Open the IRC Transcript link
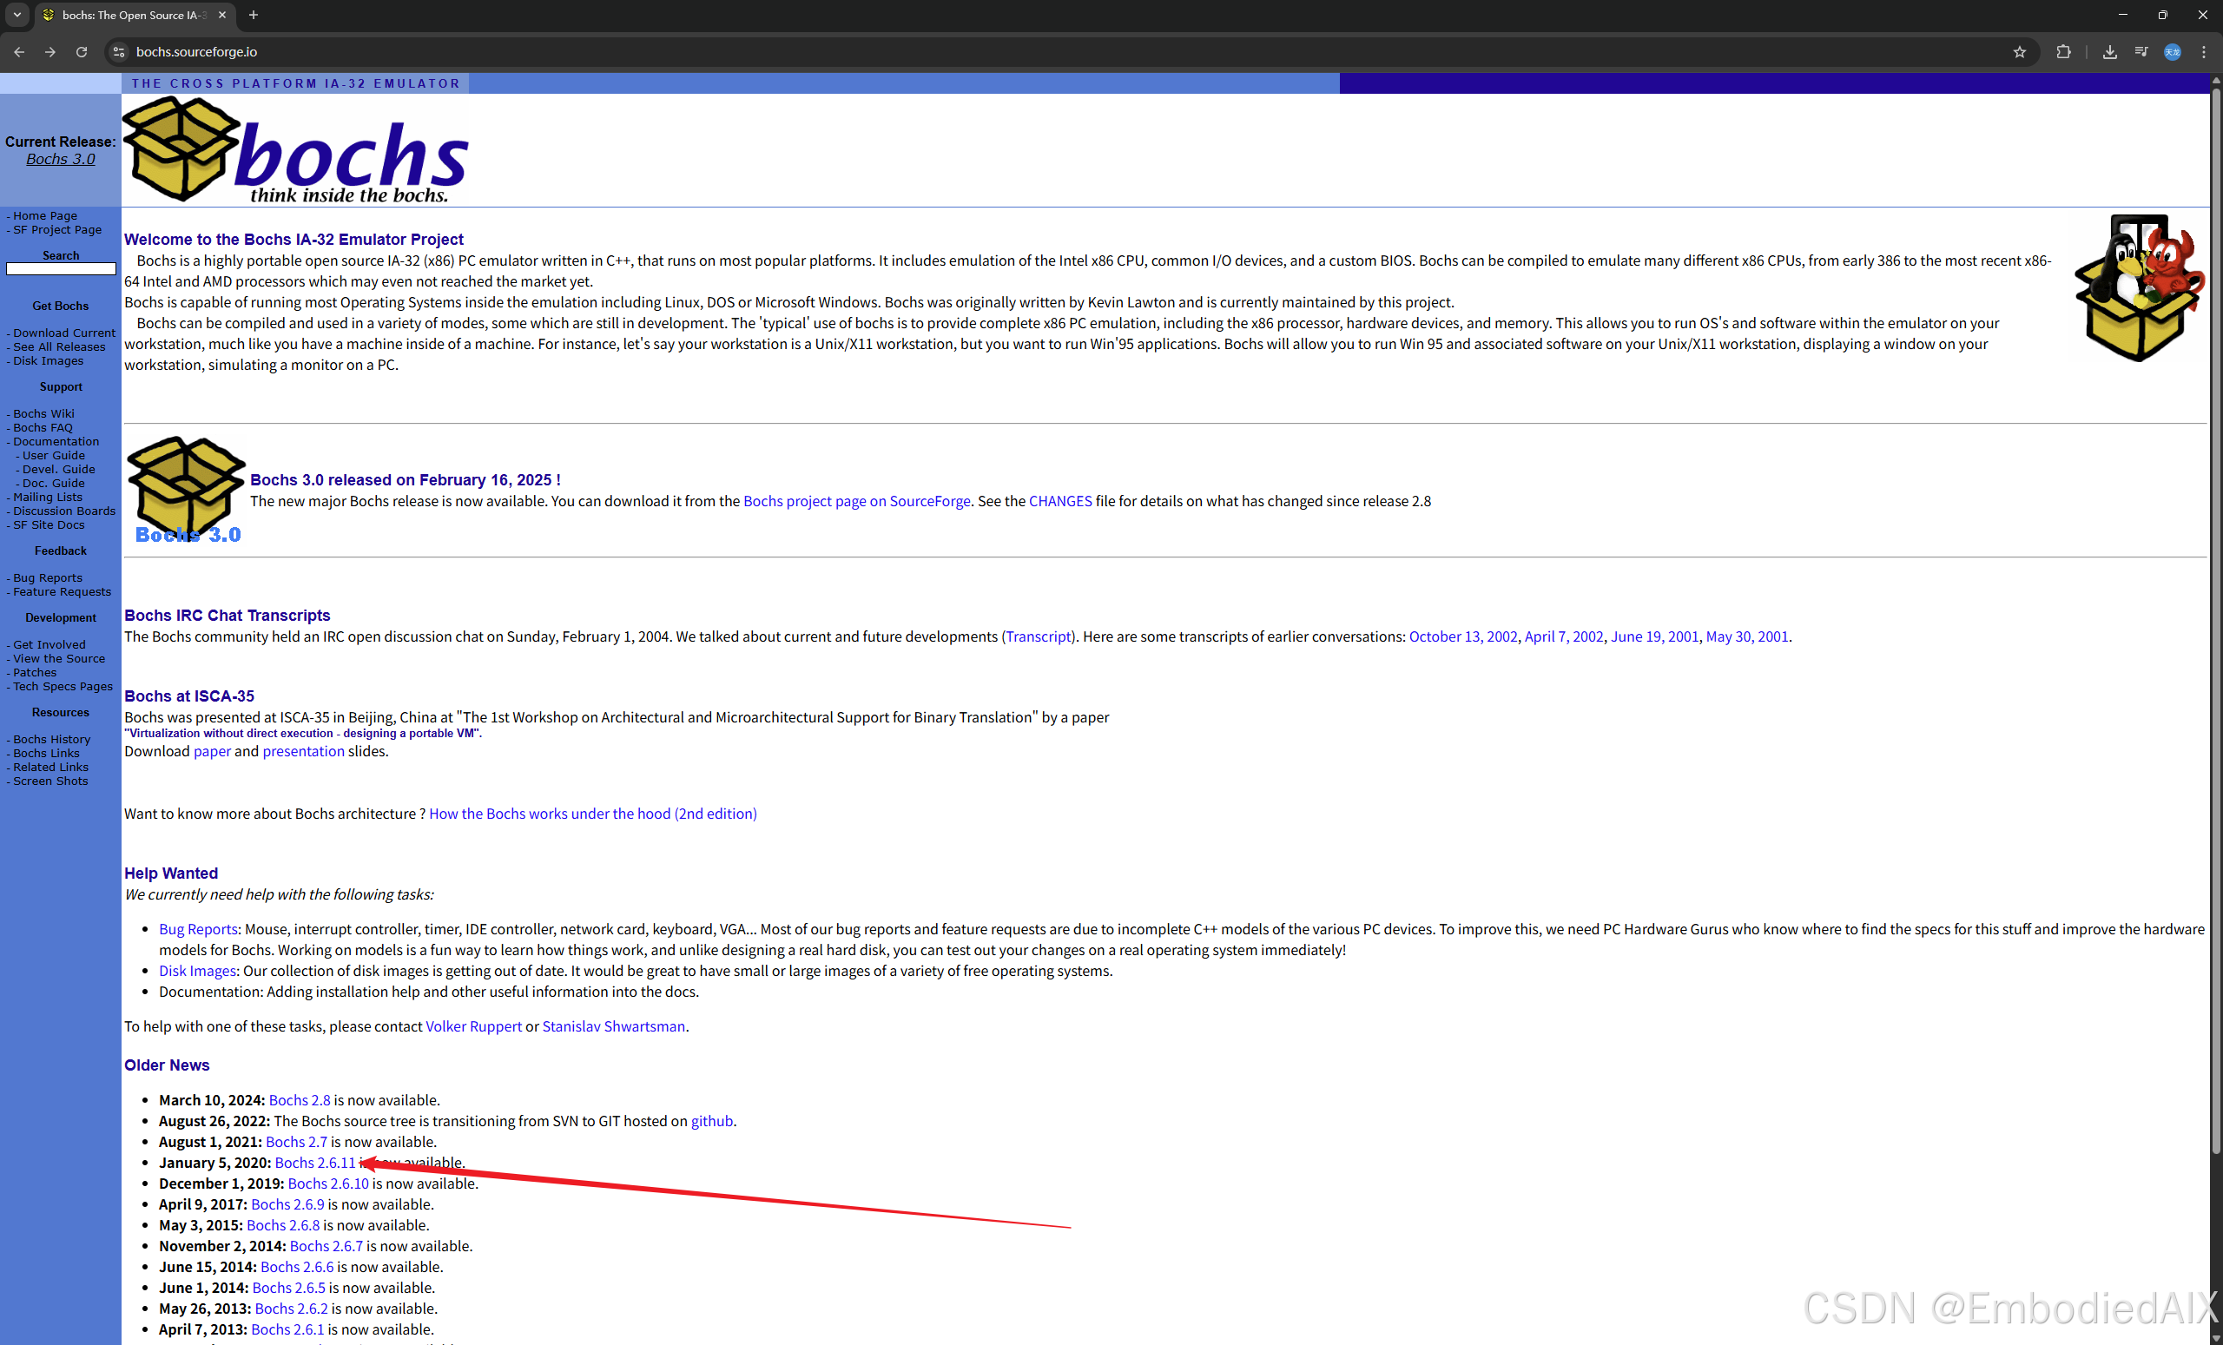The height and width of the screenshot is (1345, 2223). (1039, 636)
